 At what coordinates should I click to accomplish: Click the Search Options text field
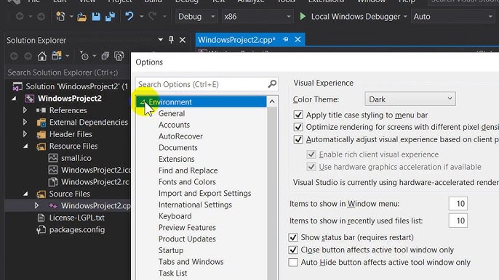click(202, 84)
